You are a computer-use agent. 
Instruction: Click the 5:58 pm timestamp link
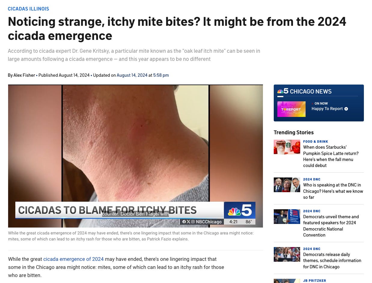click(161, 75)
